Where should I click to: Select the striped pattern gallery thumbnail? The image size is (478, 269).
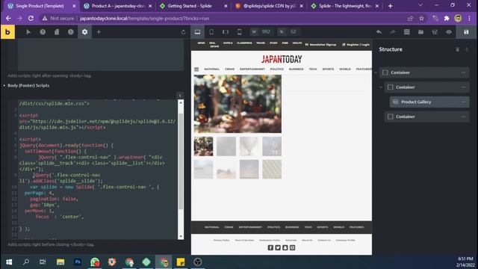pyautogui.click(x=272, y=169)
